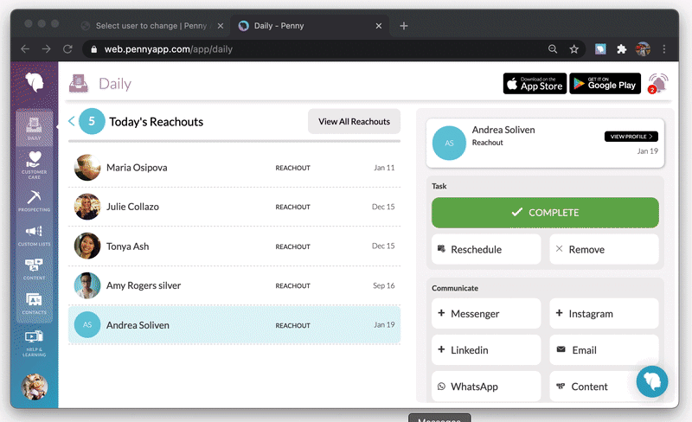692x422 pixels.
Task: Click the site lock icon in address bar
Action: (93, 49)
